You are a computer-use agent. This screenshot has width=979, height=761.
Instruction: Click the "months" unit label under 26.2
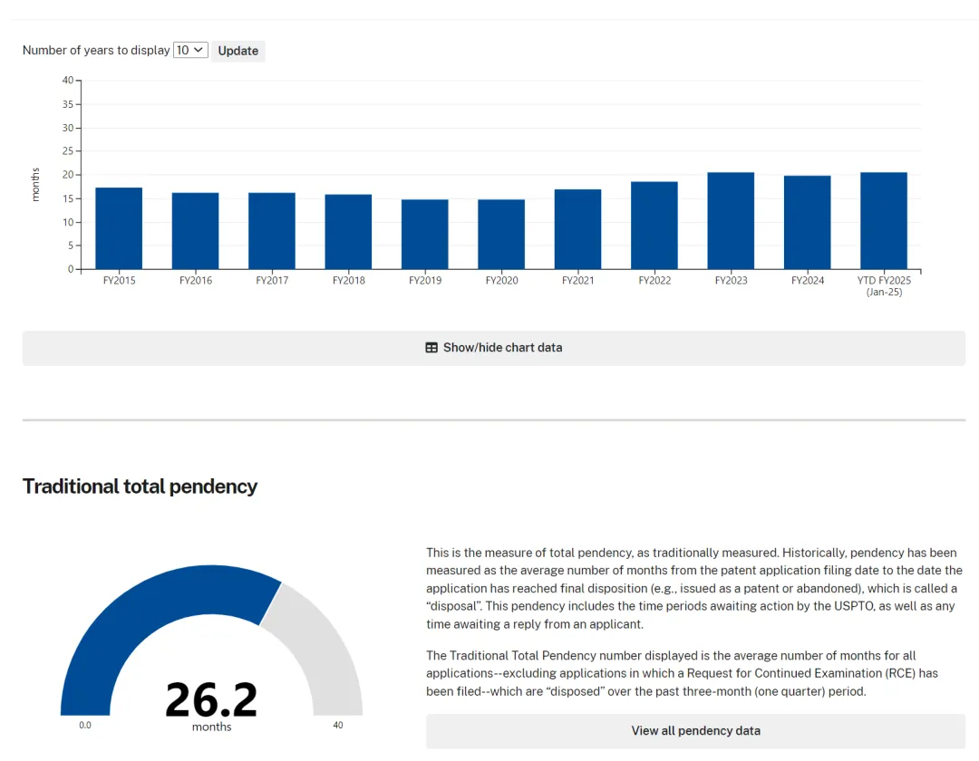coord(211,727)
